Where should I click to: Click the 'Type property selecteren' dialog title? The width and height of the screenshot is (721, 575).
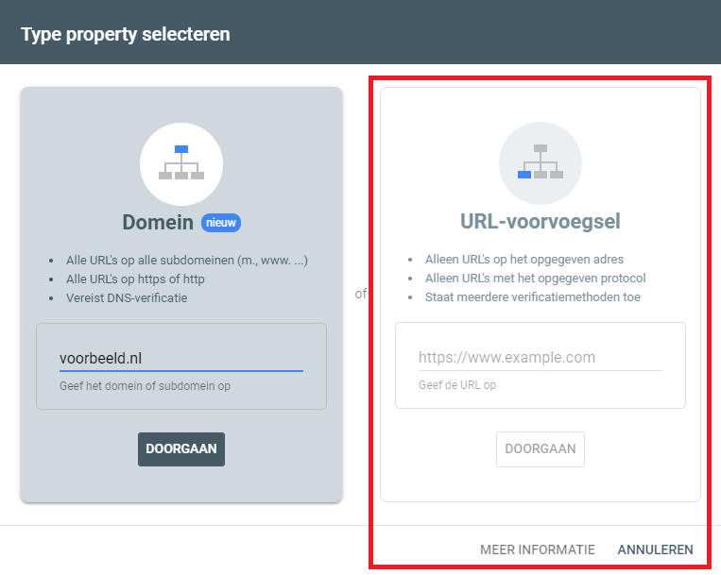(x=126, y=35)
